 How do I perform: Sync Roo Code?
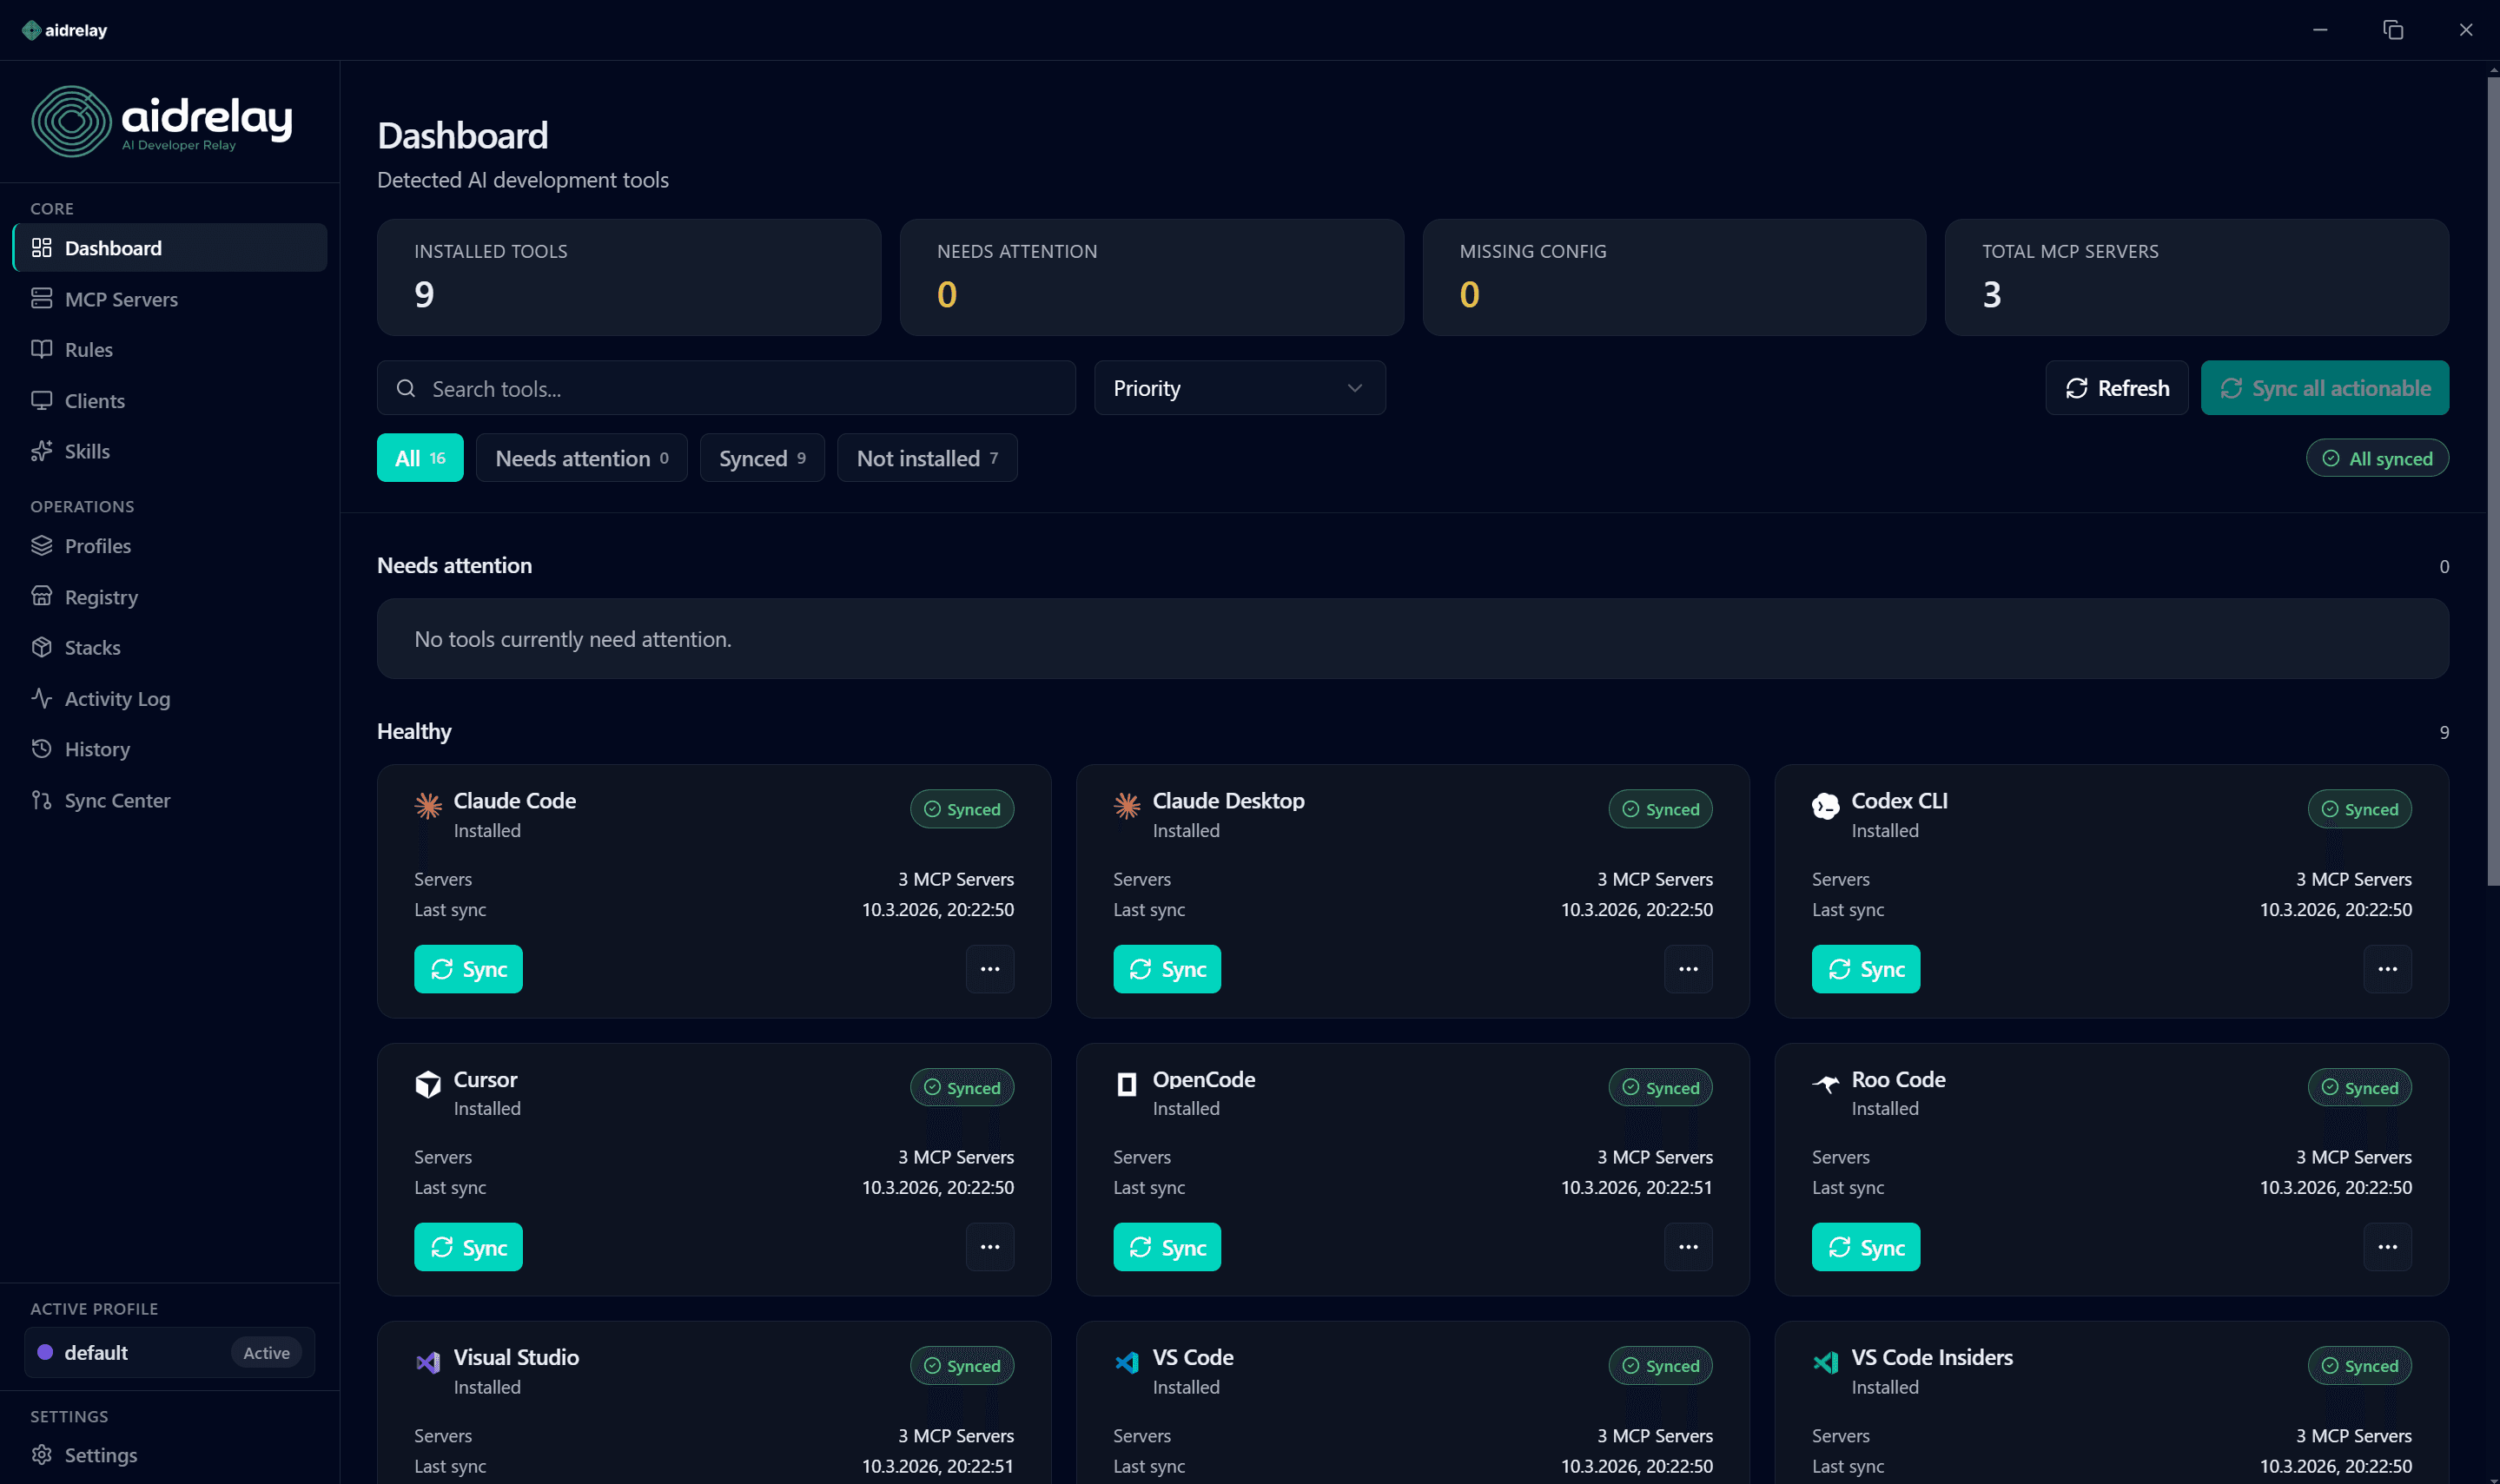(1866, 1247)
